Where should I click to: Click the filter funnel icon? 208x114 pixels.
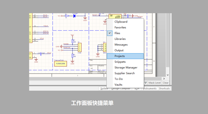click(x=146, y=83)
